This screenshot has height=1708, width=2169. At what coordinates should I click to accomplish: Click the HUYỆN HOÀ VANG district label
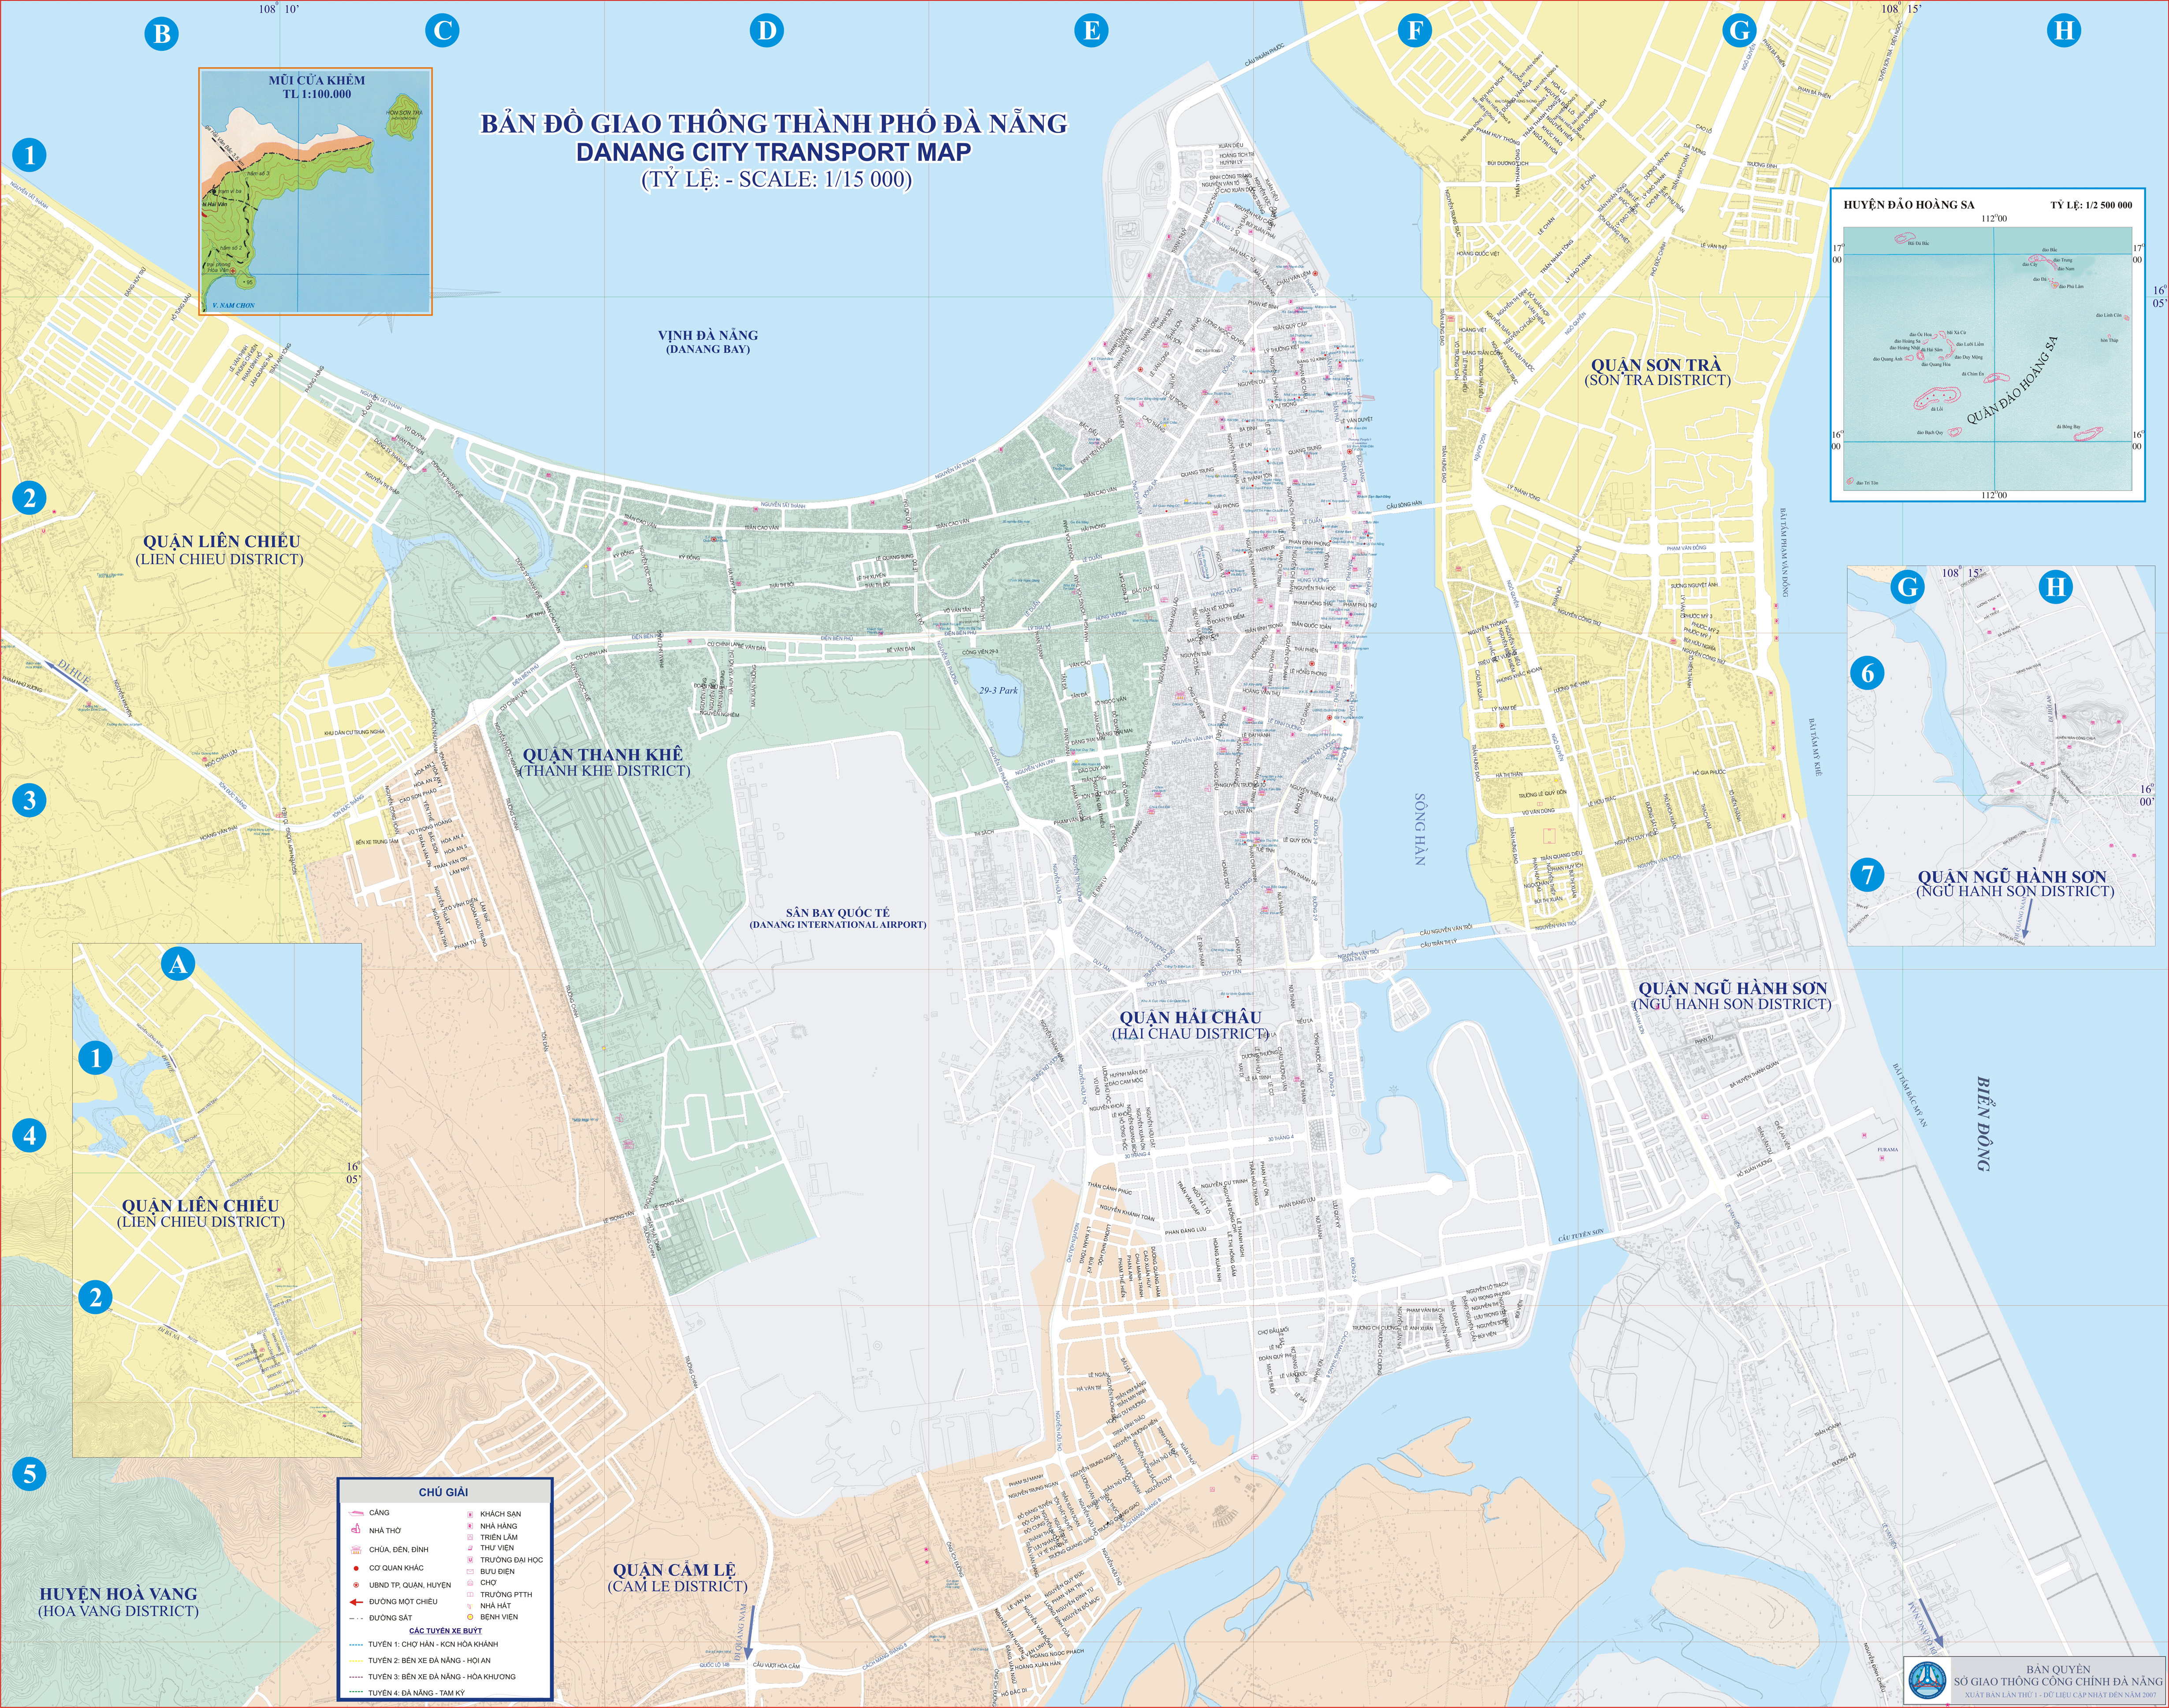click(x=118, y=1601)
